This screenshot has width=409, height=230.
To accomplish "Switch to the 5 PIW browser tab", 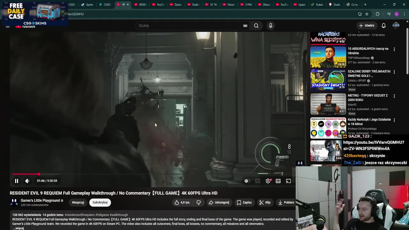I will tap(246, 4).
